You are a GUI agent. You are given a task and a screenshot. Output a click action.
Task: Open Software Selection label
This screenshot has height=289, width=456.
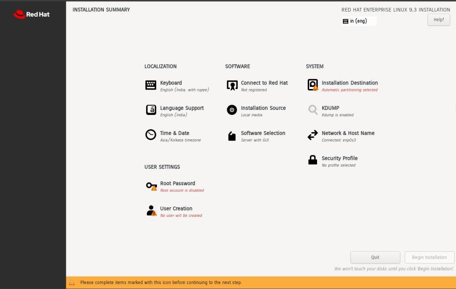point(263,133)
